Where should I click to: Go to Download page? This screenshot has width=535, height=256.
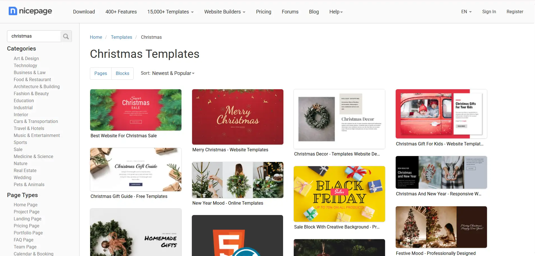pyautogui.click(x=84, y=12)
